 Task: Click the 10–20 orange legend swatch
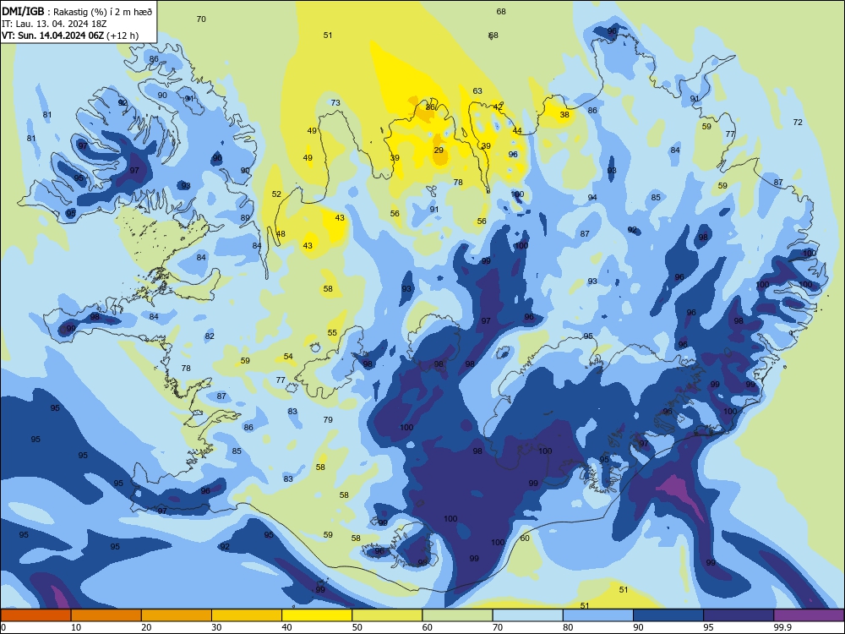click(106, 615)
